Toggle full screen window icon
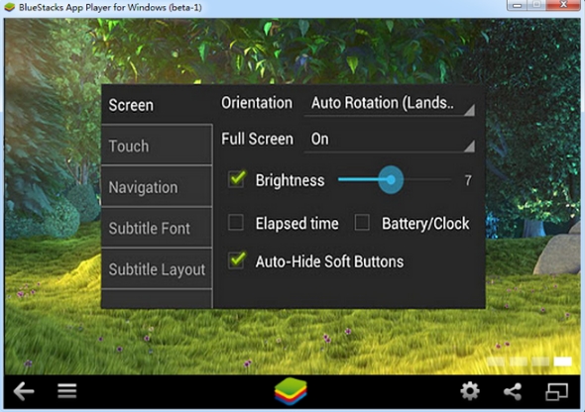The width and height of the screenshot is (585, 412). pyautogui.click(x=556, y=391)
